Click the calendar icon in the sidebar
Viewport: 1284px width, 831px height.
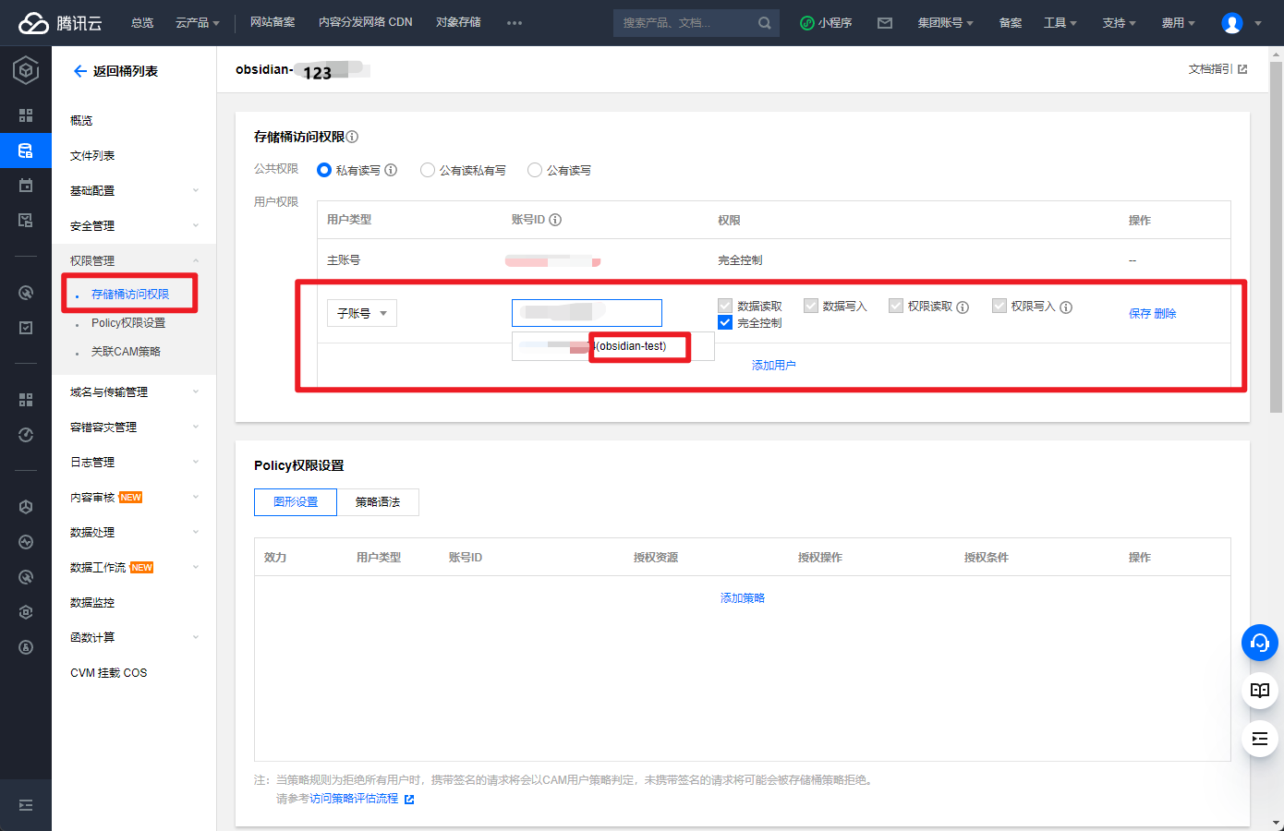tap(26, 186)
